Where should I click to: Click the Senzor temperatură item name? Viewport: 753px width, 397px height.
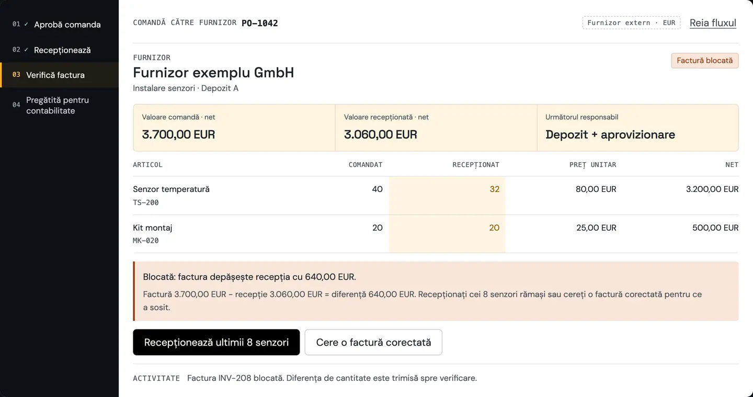172,189
